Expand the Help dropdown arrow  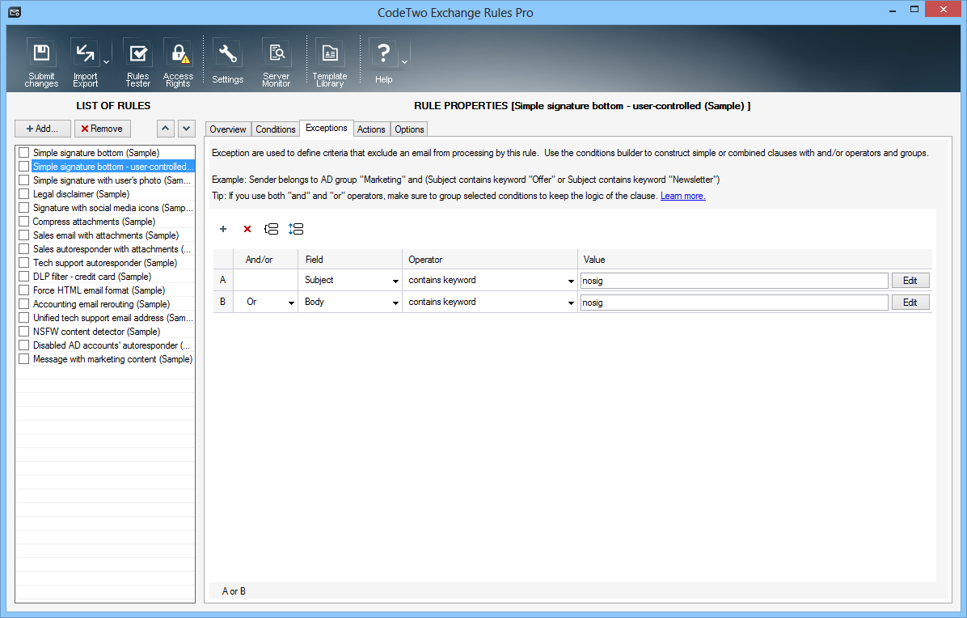coord(404,61)
